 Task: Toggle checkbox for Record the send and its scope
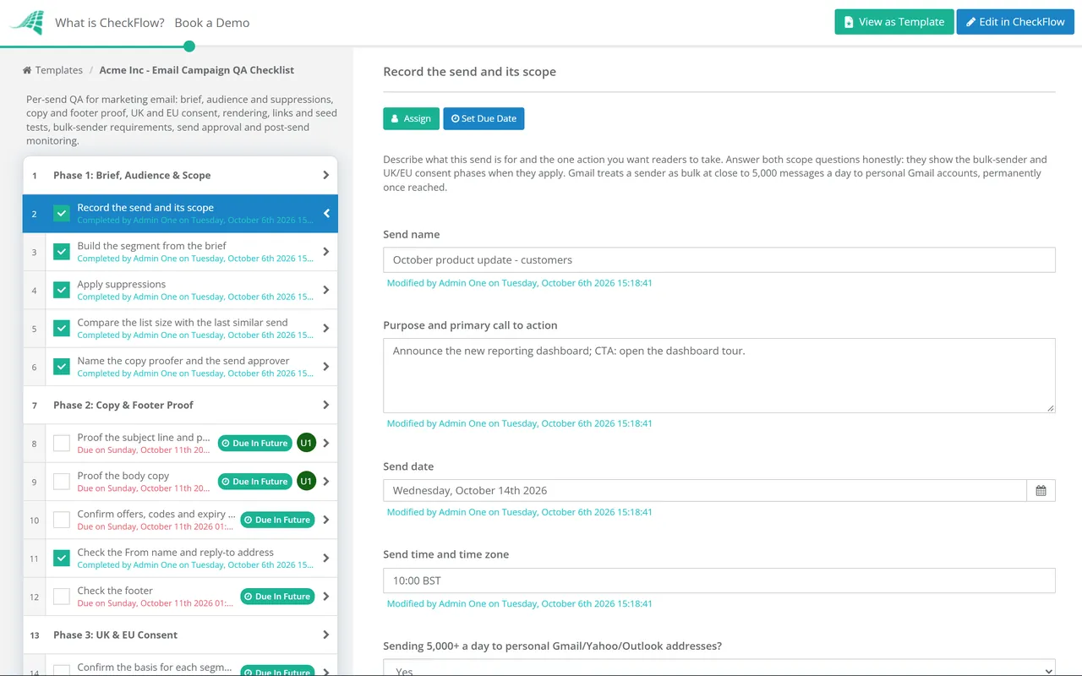(62, 214)
